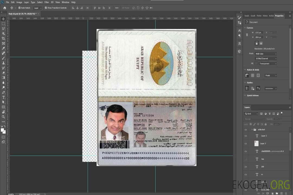Image resolution: width=293 pixels, height=195 pixels.
Task: Open the Pixels ruler units dropdown
Action: (x=270, y=75)
